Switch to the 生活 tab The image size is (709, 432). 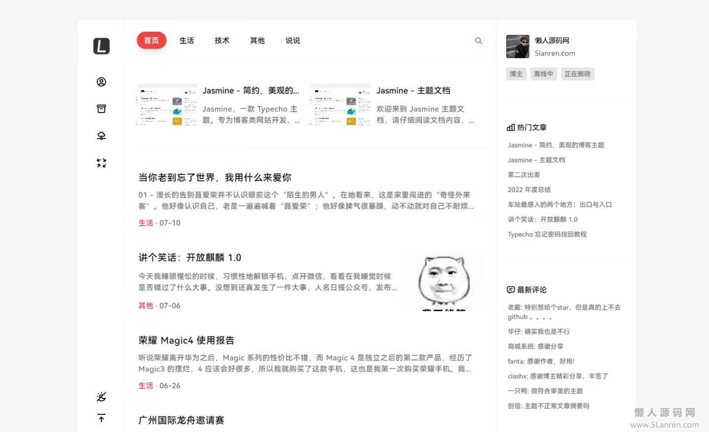[187, 40]
